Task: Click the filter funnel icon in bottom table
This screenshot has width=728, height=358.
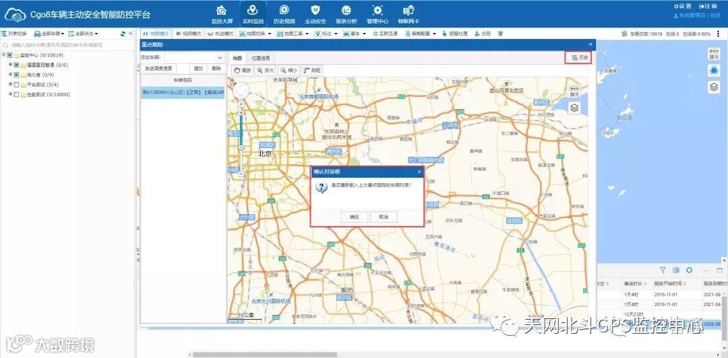Action: pyautogui.click(x=663, y=270)
